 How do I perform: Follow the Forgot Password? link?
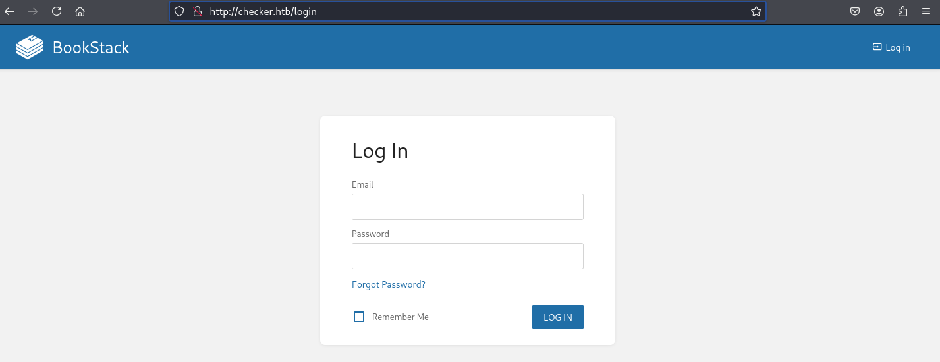point(389,284)
